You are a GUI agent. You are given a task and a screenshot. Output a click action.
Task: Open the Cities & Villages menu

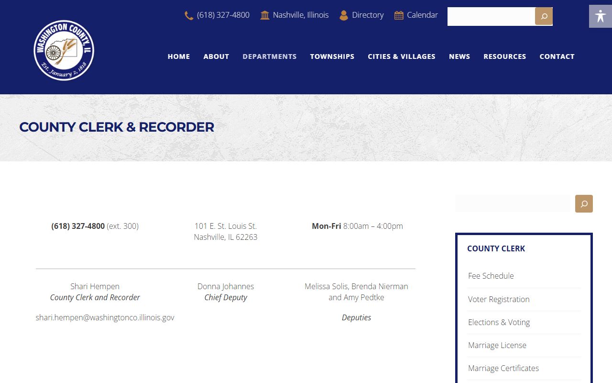402,56
